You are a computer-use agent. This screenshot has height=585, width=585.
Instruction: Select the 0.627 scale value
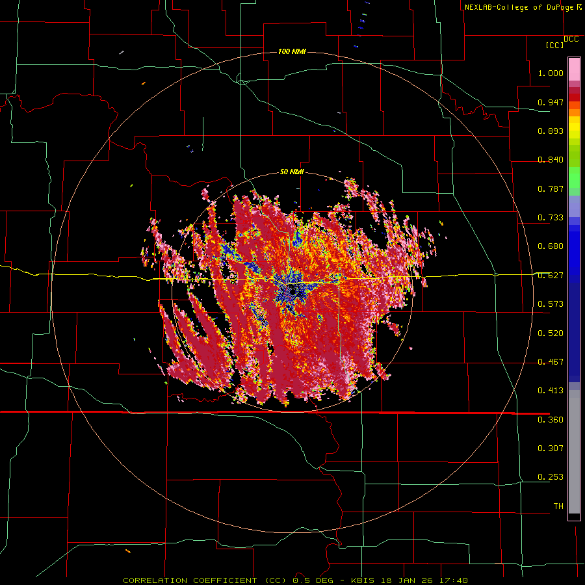coord(551,276)
